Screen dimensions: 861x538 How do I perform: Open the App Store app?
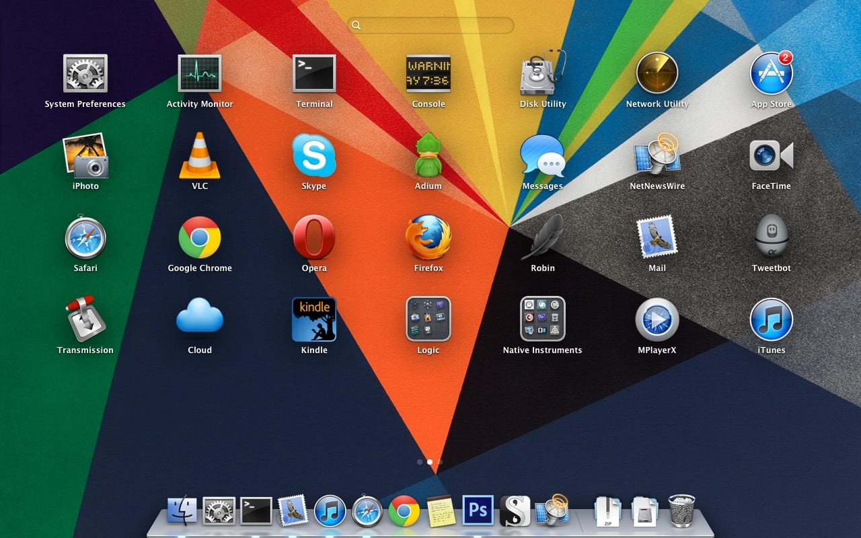pos(772,73)
